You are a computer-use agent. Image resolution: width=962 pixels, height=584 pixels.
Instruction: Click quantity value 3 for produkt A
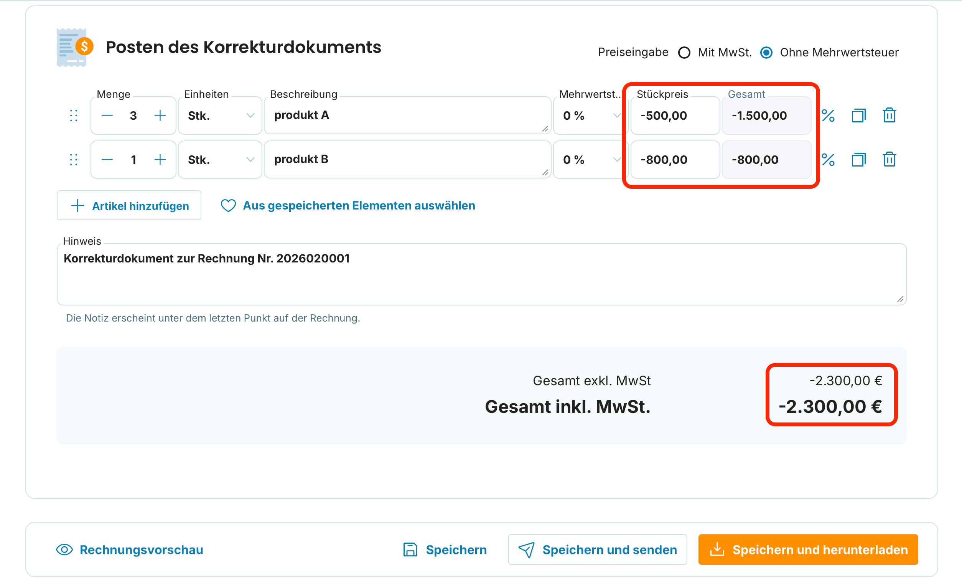pyautogui.click(x=133, y=115)
